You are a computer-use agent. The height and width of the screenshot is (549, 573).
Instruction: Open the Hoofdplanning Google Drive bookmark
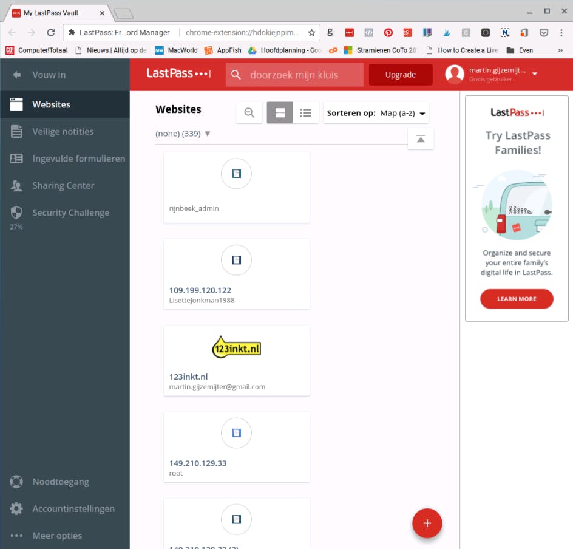pyautogui.click(x=285, y=50)
